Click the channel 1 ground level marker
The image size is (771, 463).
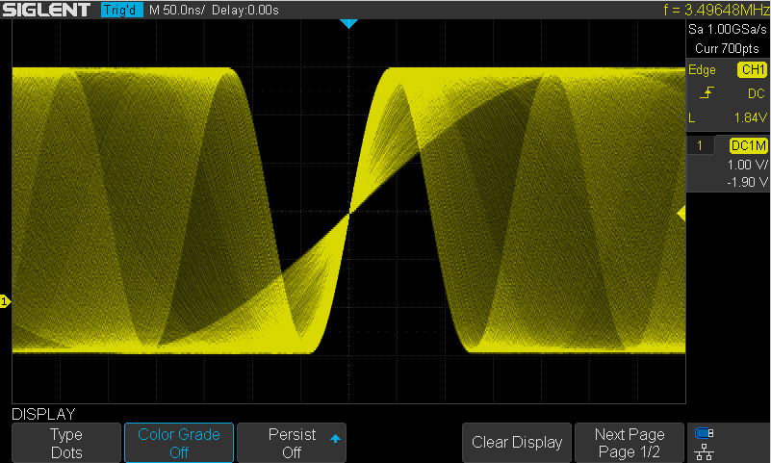coord(6,302)
